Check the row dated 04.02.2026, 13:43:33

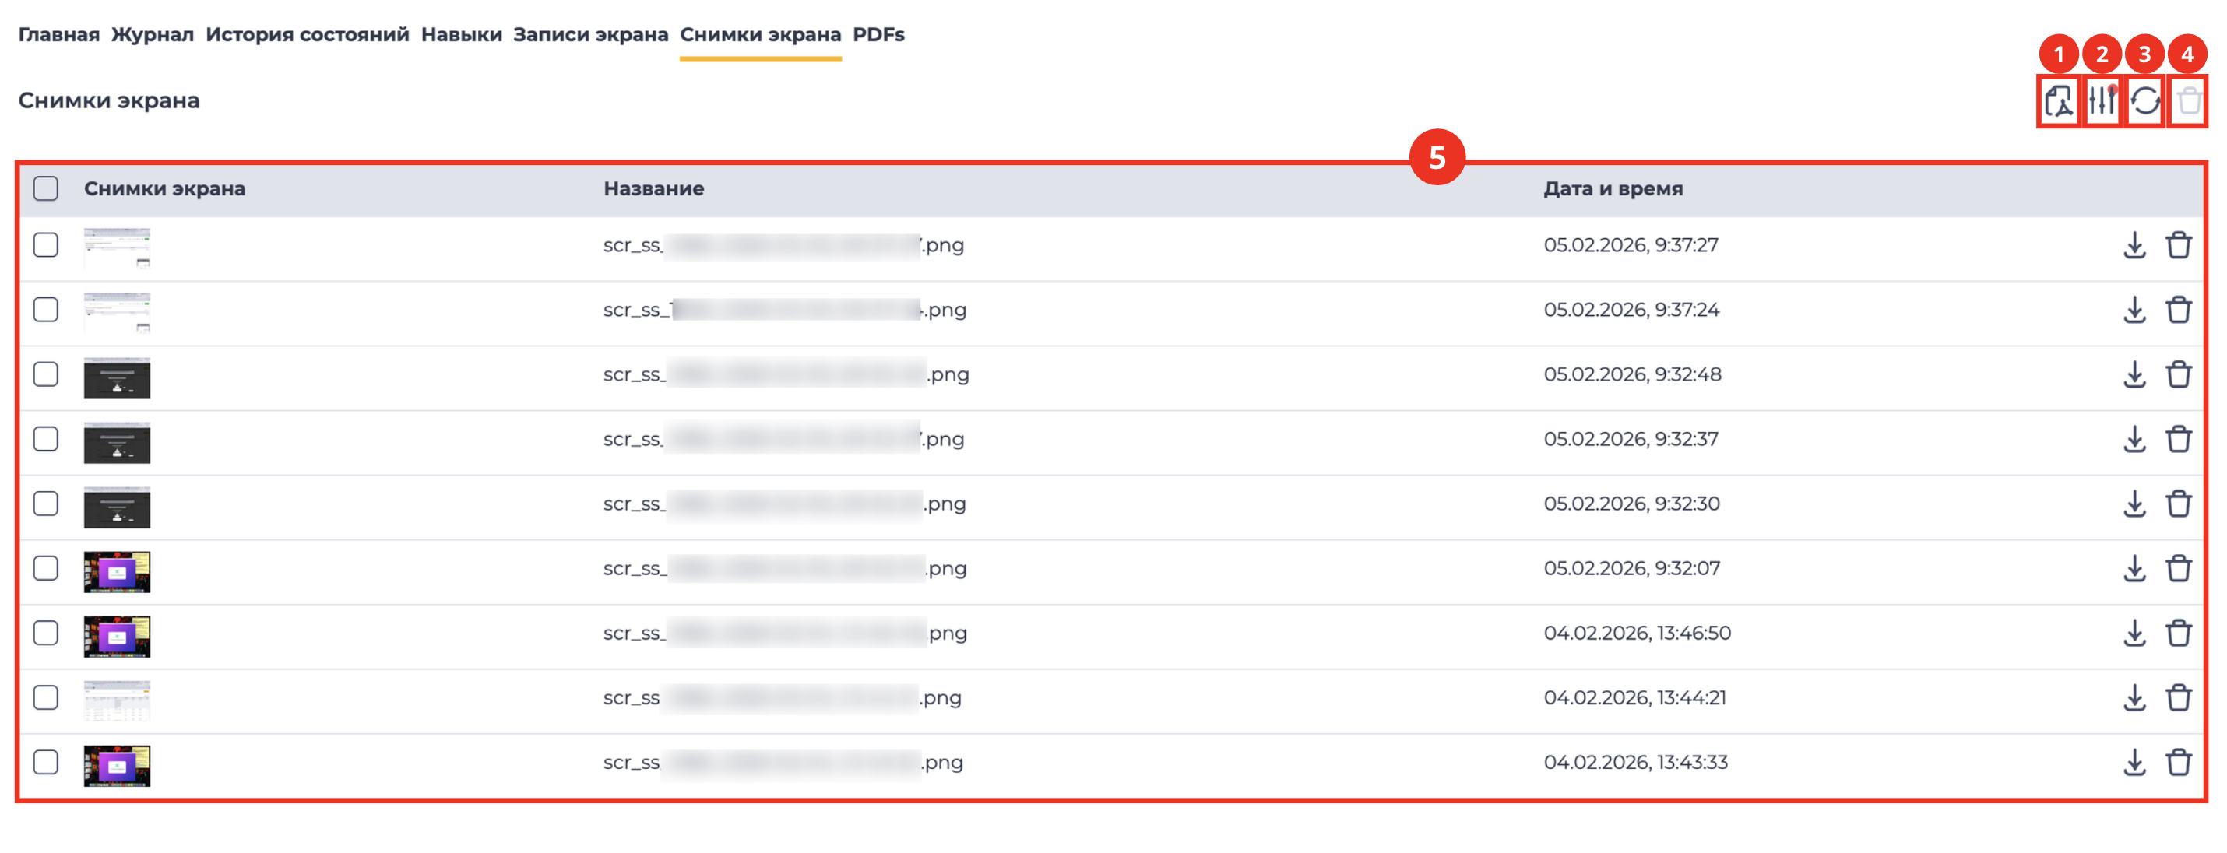coord(46,763)
